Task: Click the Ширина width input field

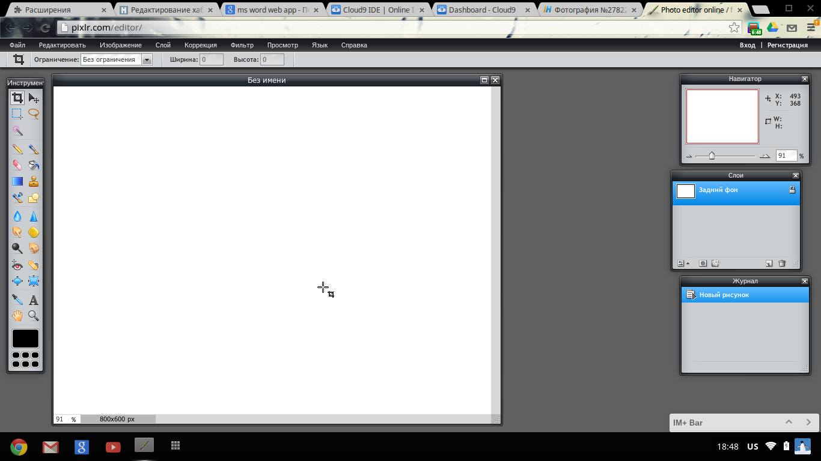Action: 212,59
